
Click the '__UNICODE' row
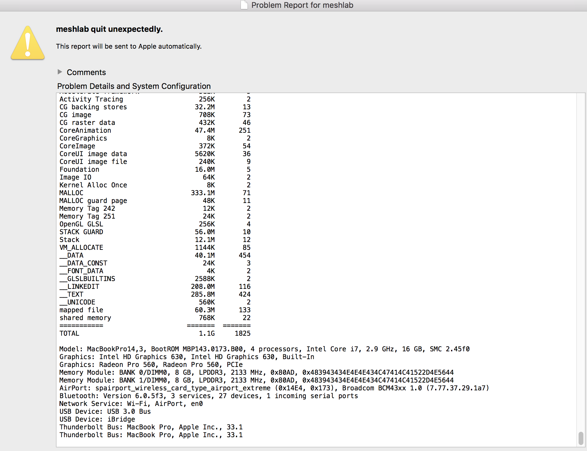(155, 302)
